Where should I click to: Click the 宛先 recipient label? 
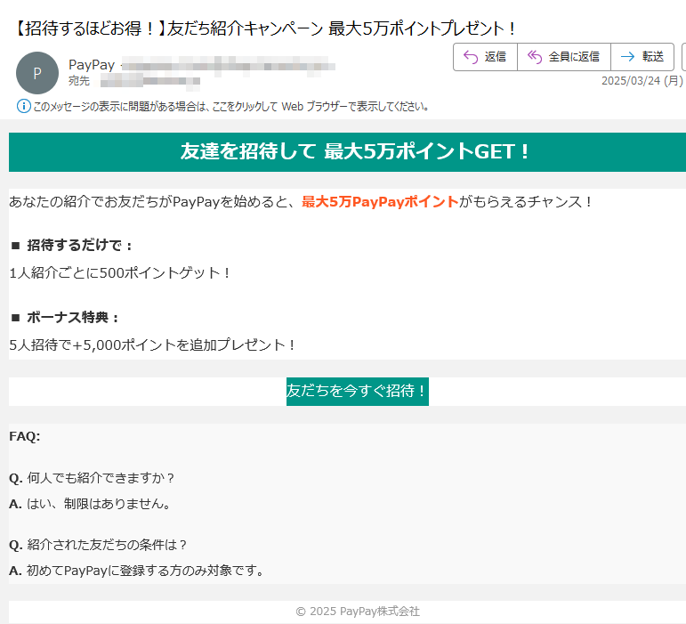click(79, 81)
